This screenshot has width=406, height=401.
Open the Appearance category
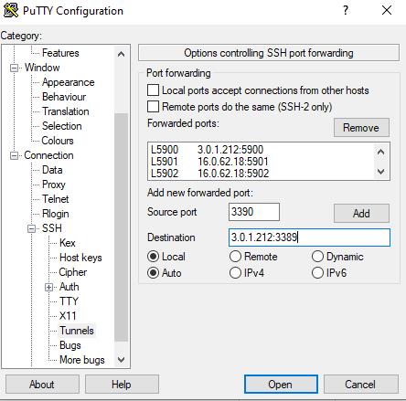pyautogui.click(x=69, y=82)
